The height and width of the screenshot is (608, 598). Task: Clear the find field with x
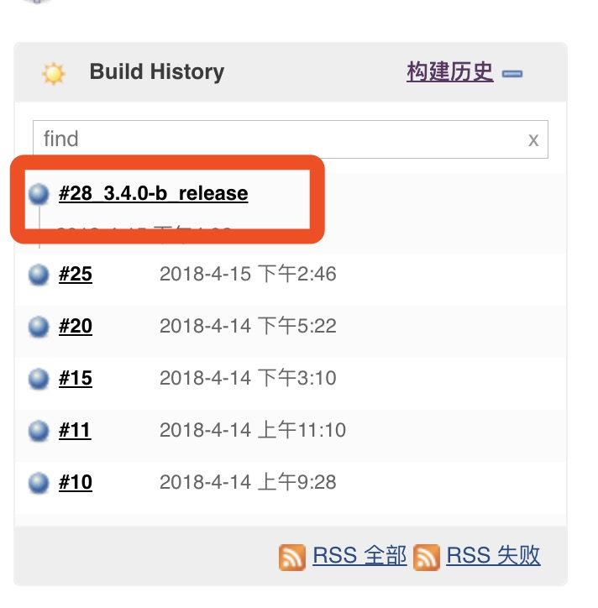pyautogui.click(x=533, y=139)
